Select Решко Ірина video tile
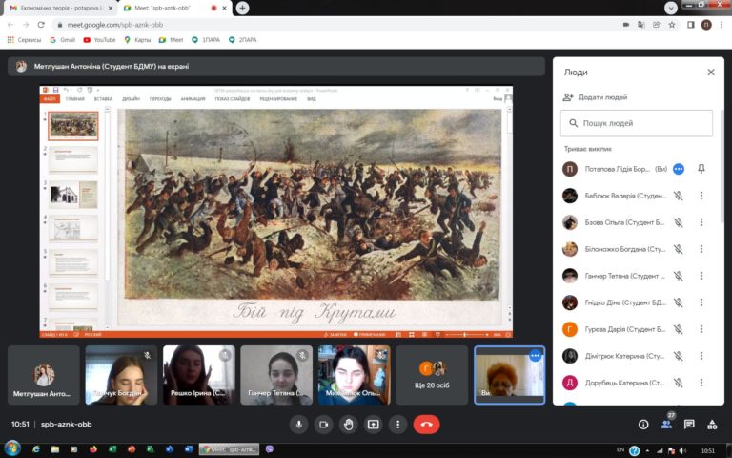Image resolution: width=732 pixels, height=458 pixels. tap(199, 375)
